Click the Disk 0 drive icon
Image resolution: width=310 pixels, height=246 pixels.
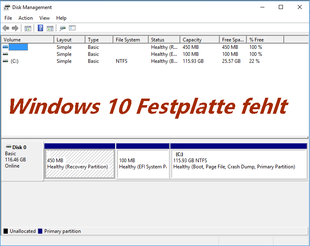(9, 147)
